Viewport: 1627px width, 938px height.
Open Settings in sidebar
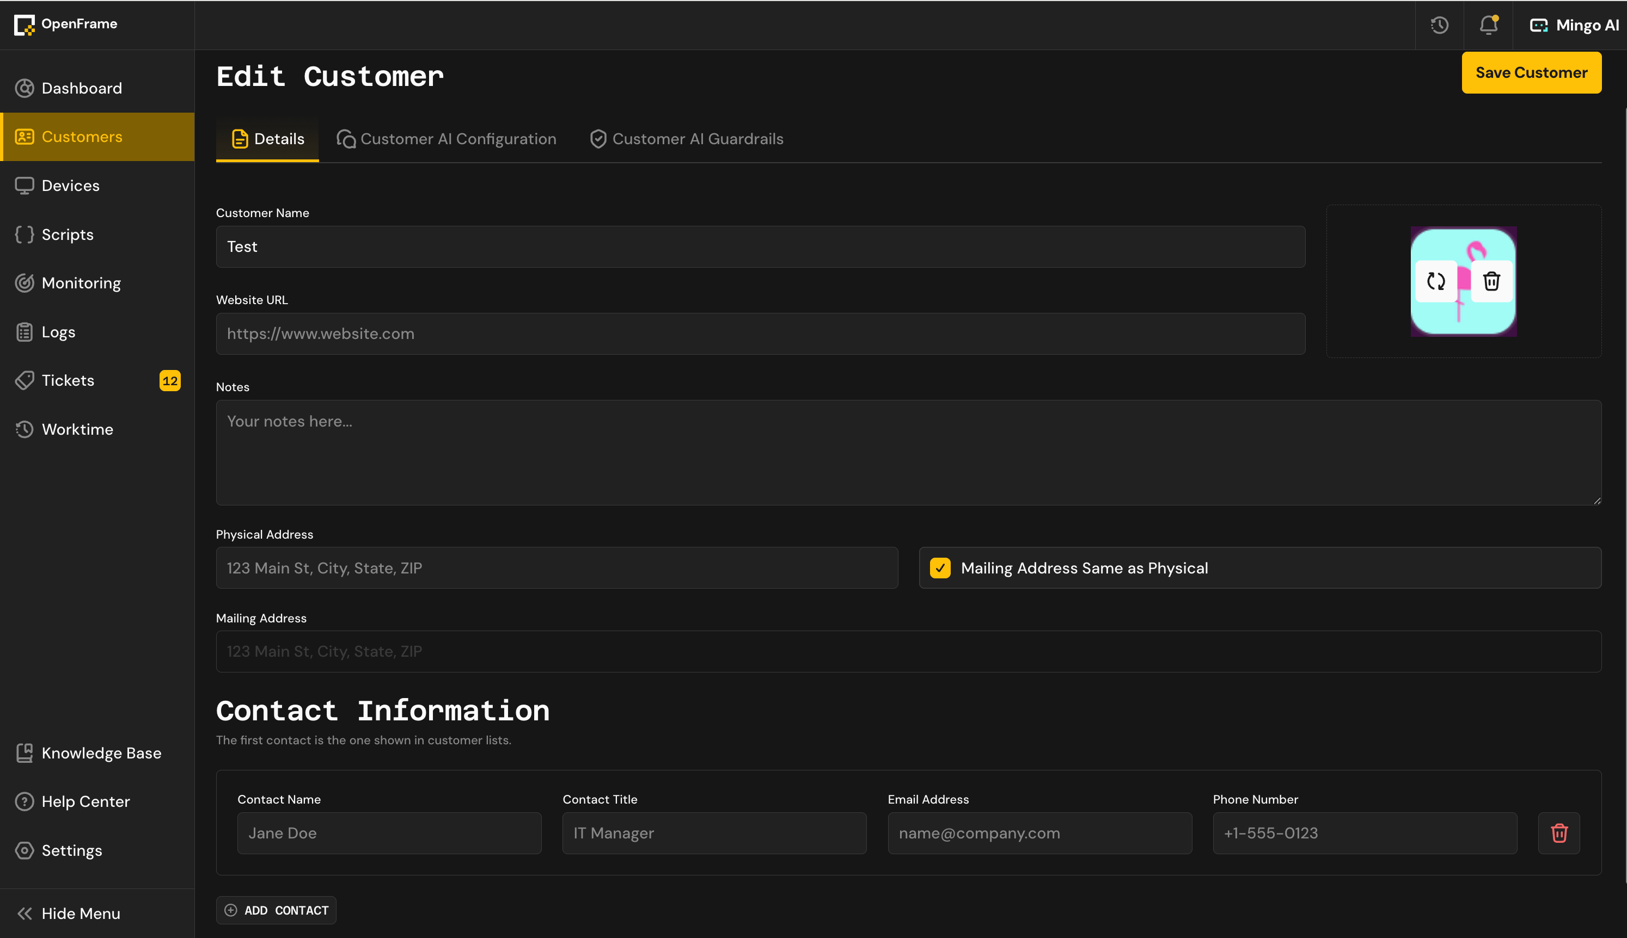click(x=97, y=850)
